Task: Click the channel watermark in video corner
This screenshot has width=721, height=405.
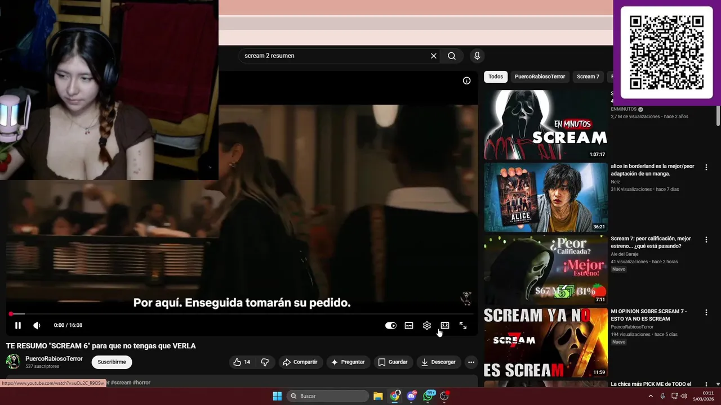Action: pos(466,298)
